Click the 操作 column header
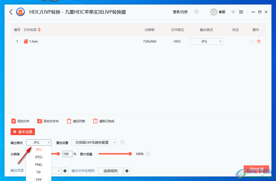The height and width of the screenshot is (181, 276). [x=256, y=30]
